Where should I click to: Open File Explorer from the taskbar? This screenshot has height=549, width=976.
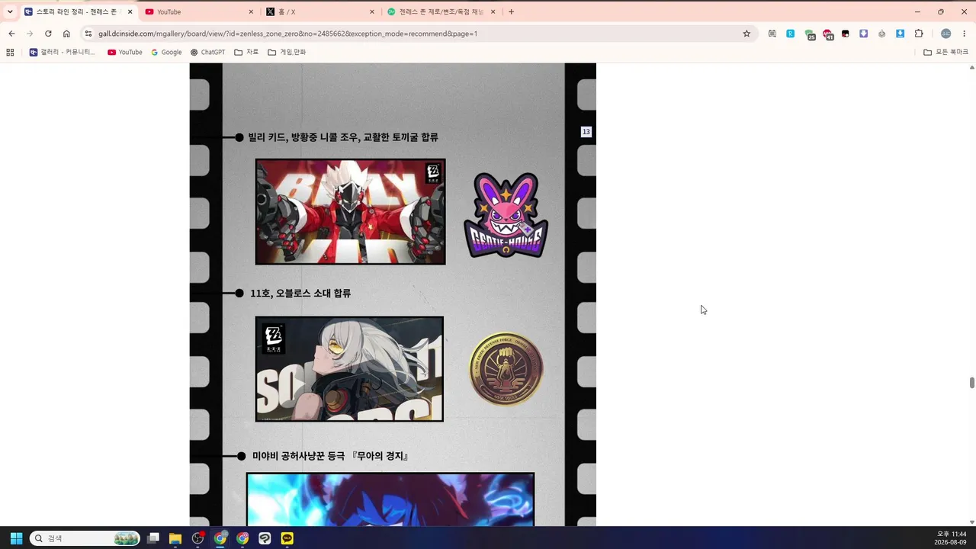[175, 538]
